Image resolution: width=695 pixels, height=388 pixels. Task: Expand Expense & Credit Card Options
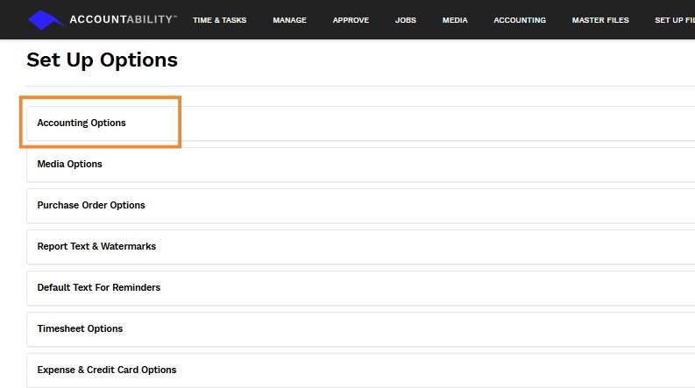tap(107, 370)
